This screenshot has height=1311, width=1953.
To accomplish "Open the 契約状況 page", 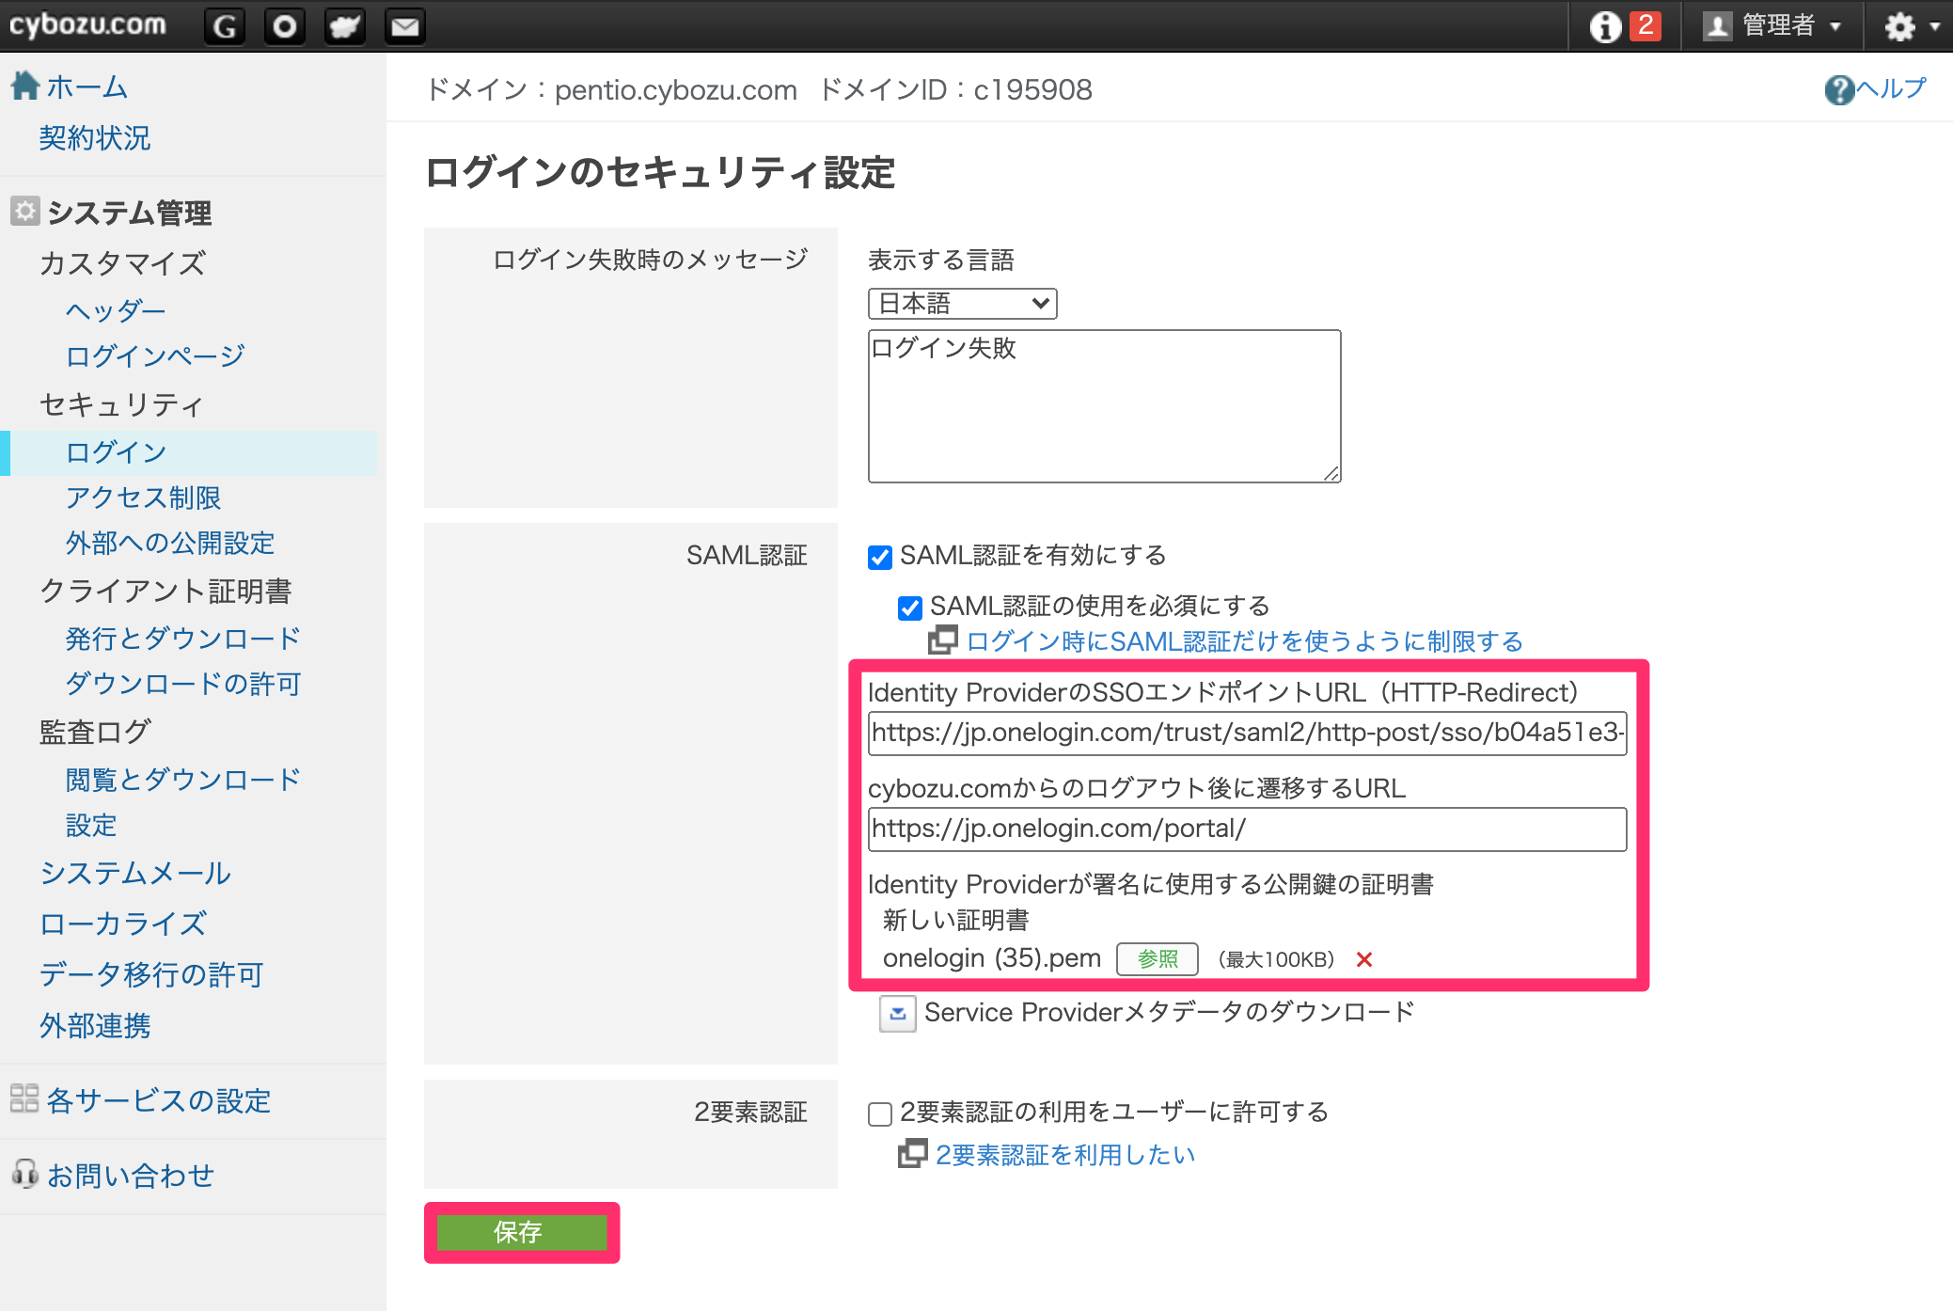I will 95,138.
